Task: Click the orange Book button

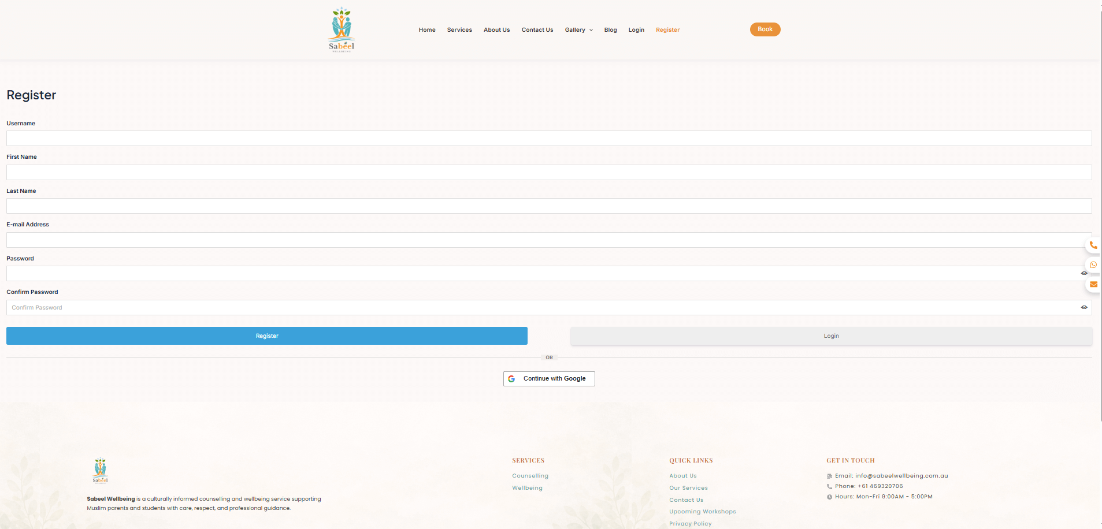Action: click(x=765, y=29)
